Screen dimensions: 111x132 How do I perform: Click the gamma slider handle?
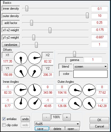coord(74,54)
